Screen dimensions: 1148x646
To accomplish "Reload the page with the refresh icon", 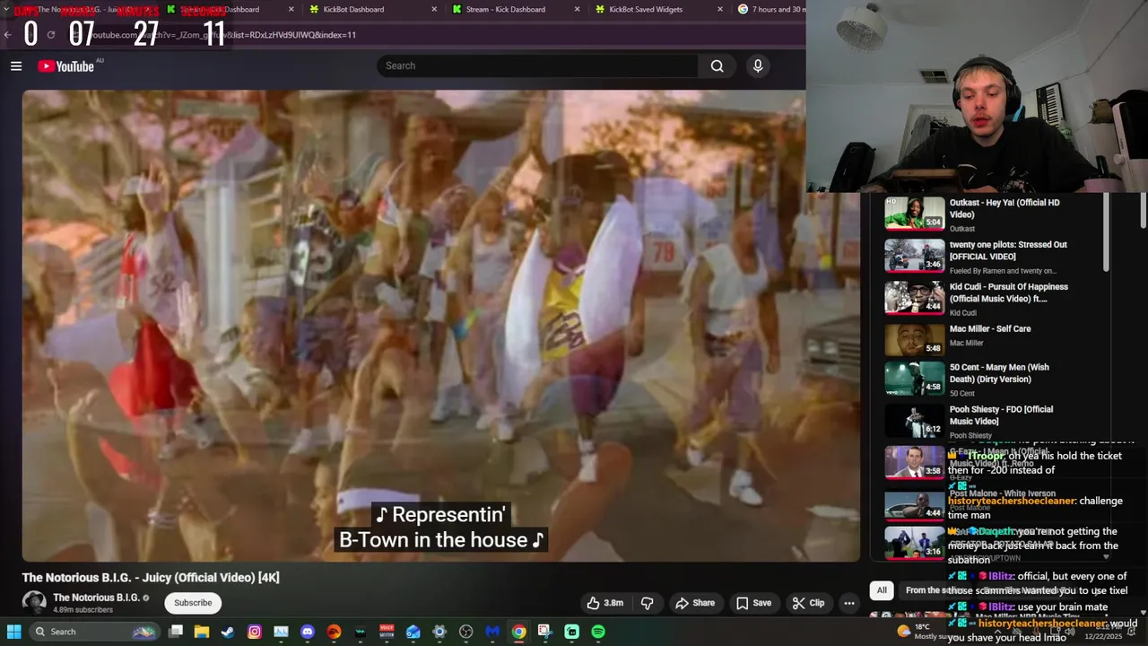I will [x=51, y=35].
